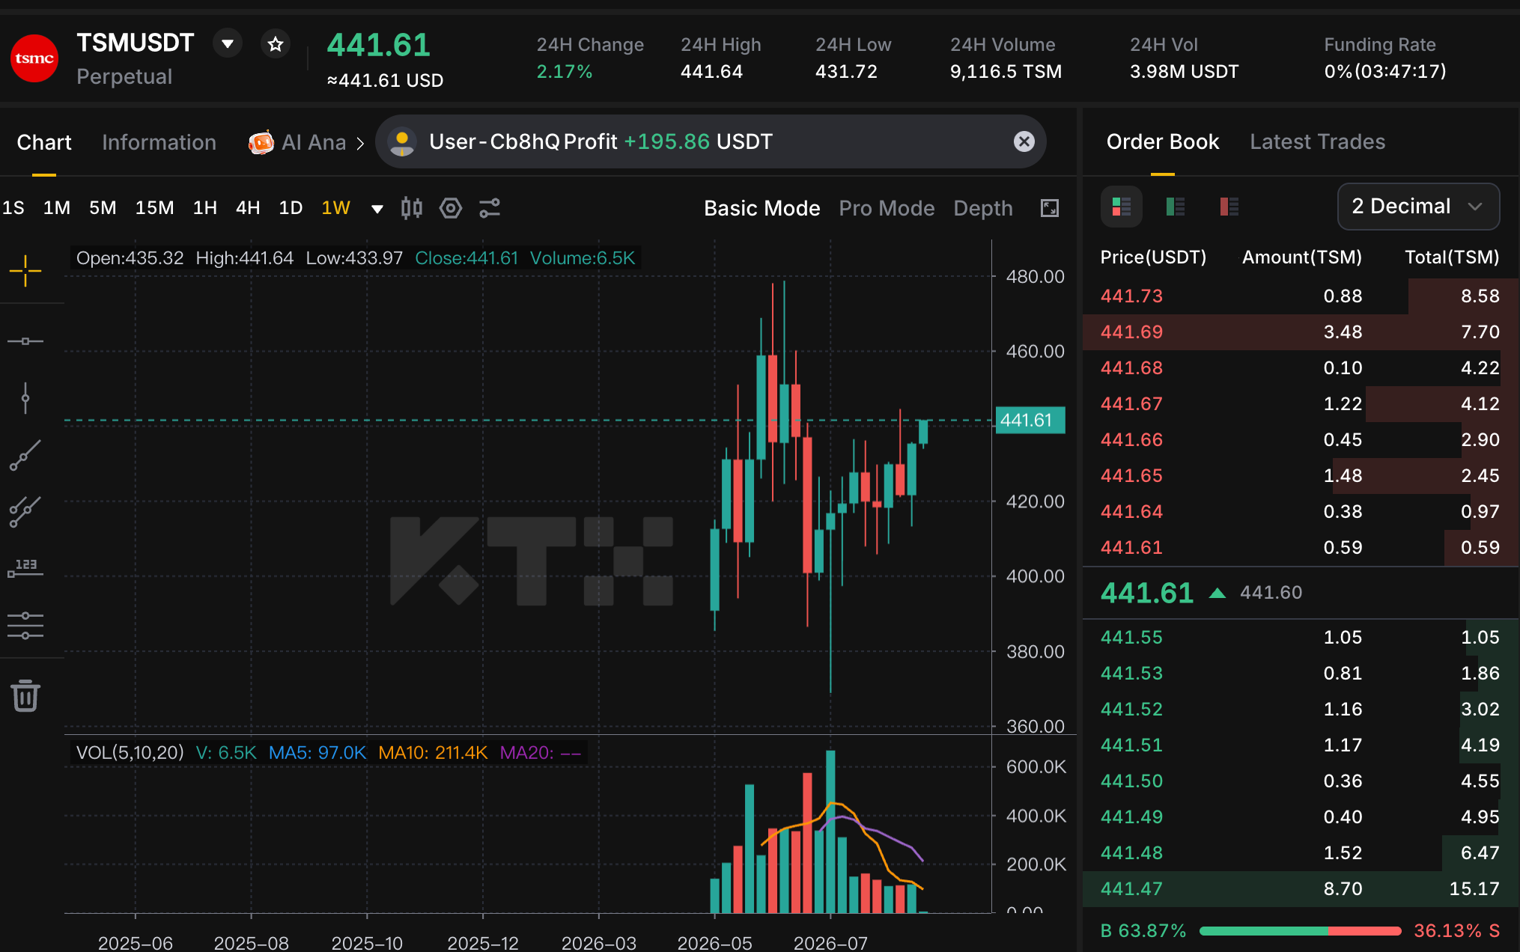Expand more tabs with the chevron arrow
1520x952 pixels.
[x=360, y=143]
